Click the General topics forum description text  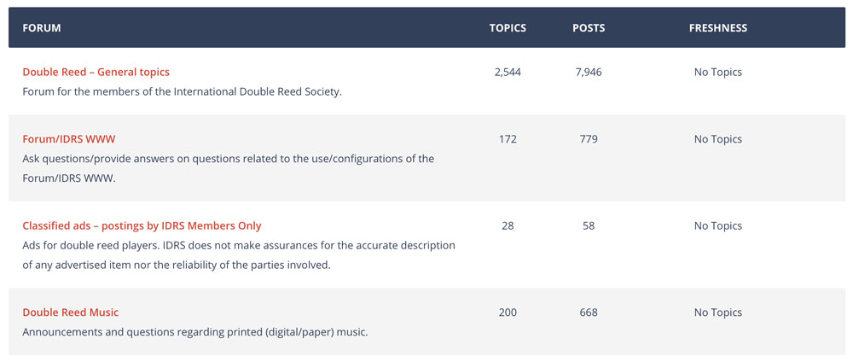click(x=183, y=91)
